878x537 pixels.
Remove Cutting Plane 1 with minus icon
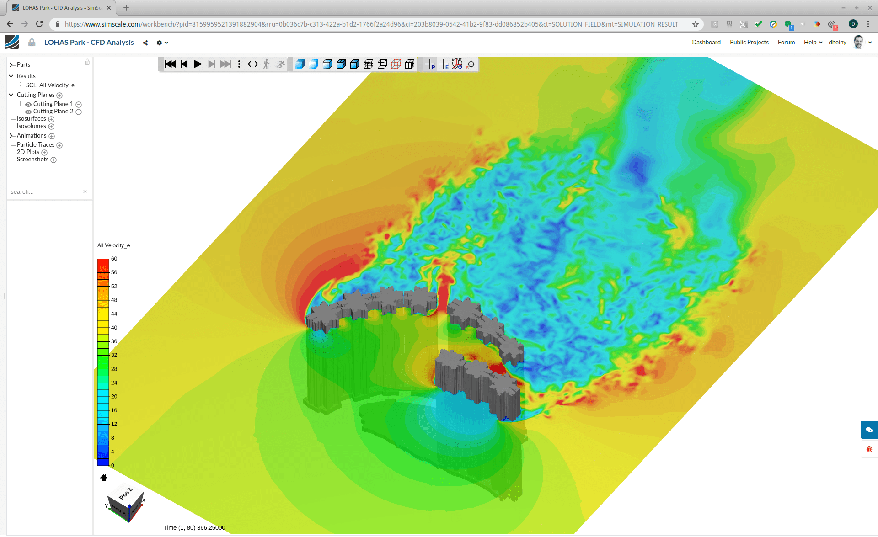point(79,105)
